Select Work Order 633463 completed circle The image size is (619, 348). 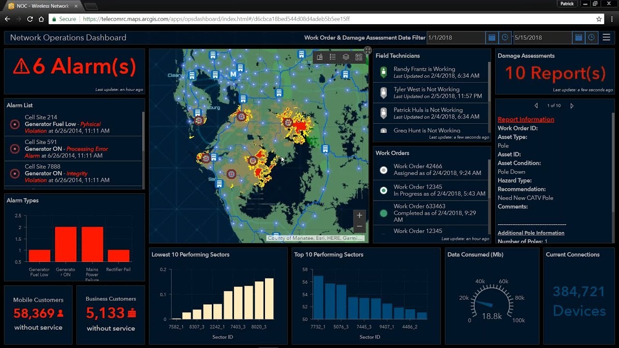tap(384, 213)
